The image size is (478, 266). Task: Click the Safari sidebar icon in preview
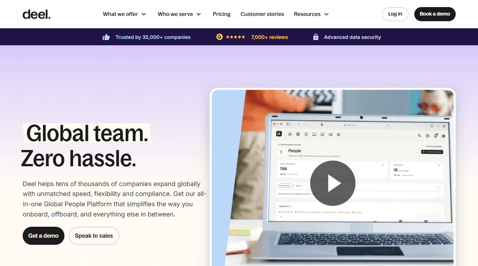(288, 124)
